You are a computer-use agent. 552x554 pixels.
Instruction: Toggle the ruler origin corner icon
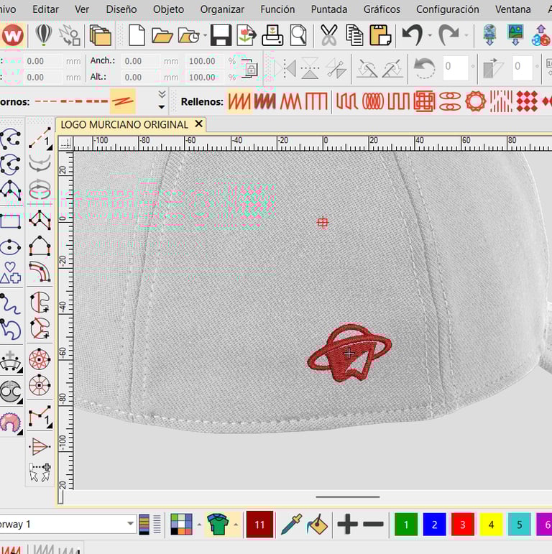tap(66, 144)
